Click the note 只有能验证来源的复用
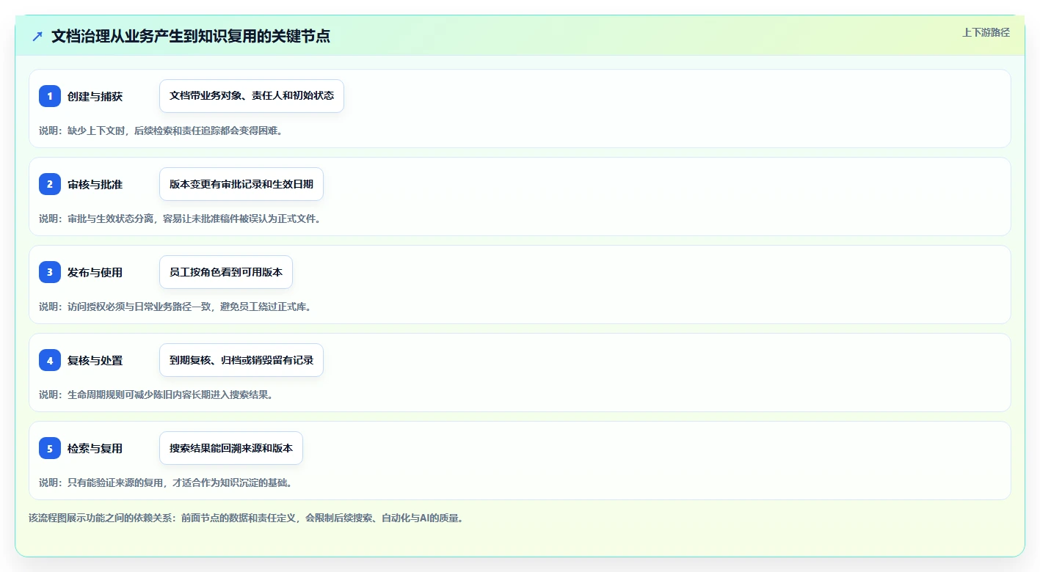The height and width of the screenshot is (572, 1040). [x=165, y=483]
